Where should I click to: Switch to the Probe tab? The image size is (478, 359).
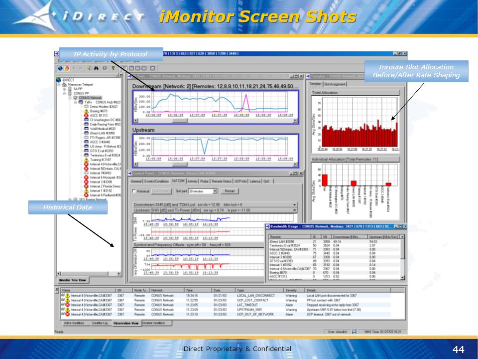204,181
